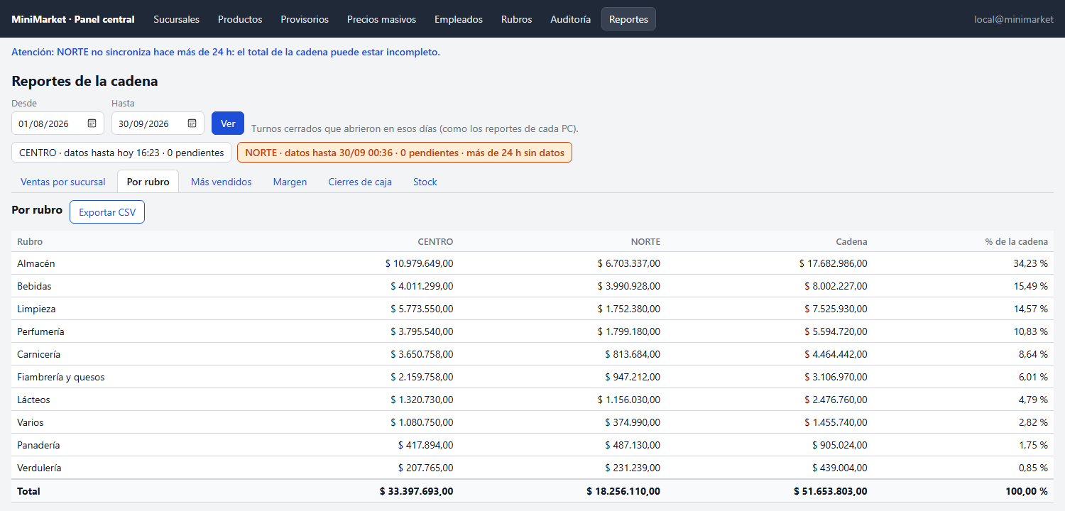Image resolution: width=1065 pixels, height=511 pixels.
Task: Open the Empleados section
Action: [459, 19]
